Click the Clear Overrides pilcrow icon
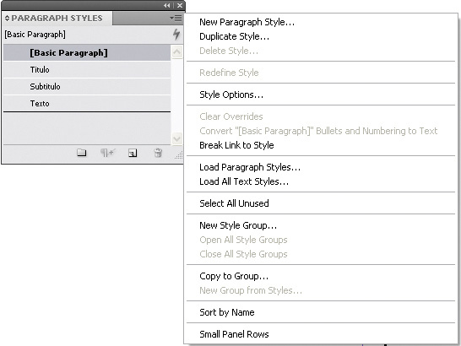The height and width of the screenshot is (346, 461). point(107,153)
